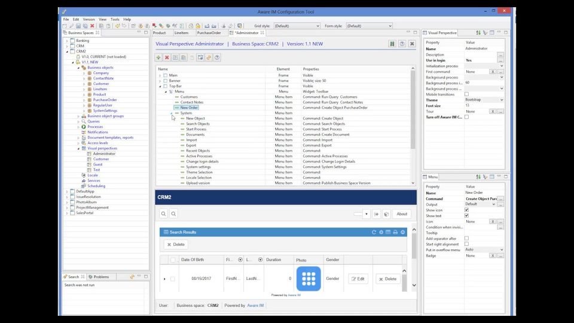Click the red X delete icon in main toolbar
574x323 pixels.
point(92,26)
